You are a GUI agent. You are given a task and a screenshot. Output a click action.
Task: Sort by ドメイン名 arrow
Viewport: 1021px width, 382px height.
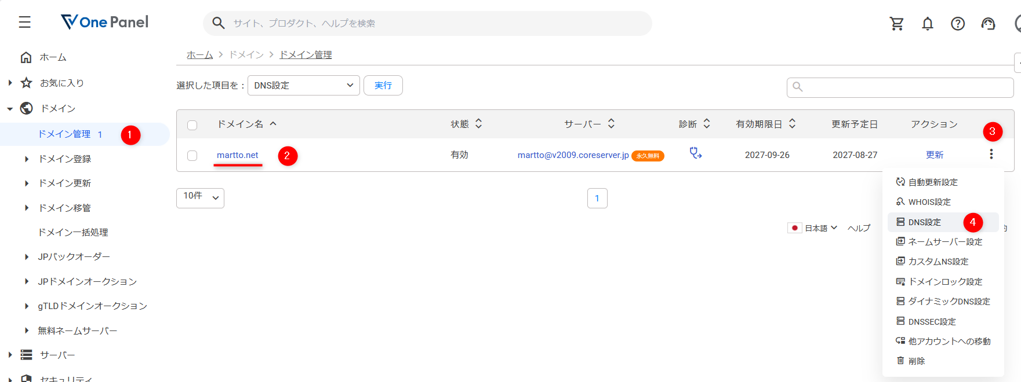273,124
